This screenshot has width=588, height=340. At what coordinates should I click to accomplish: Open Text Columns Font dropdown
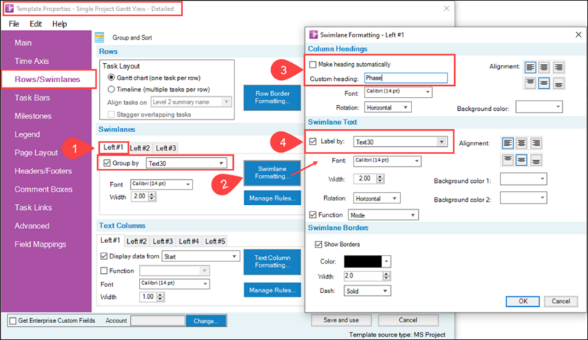tap(174, 283)
